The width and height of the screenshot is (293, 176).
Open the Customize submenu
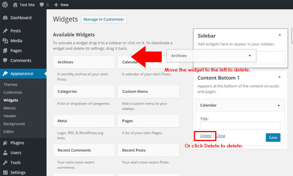pyautogui.click(x=13, y=92)
